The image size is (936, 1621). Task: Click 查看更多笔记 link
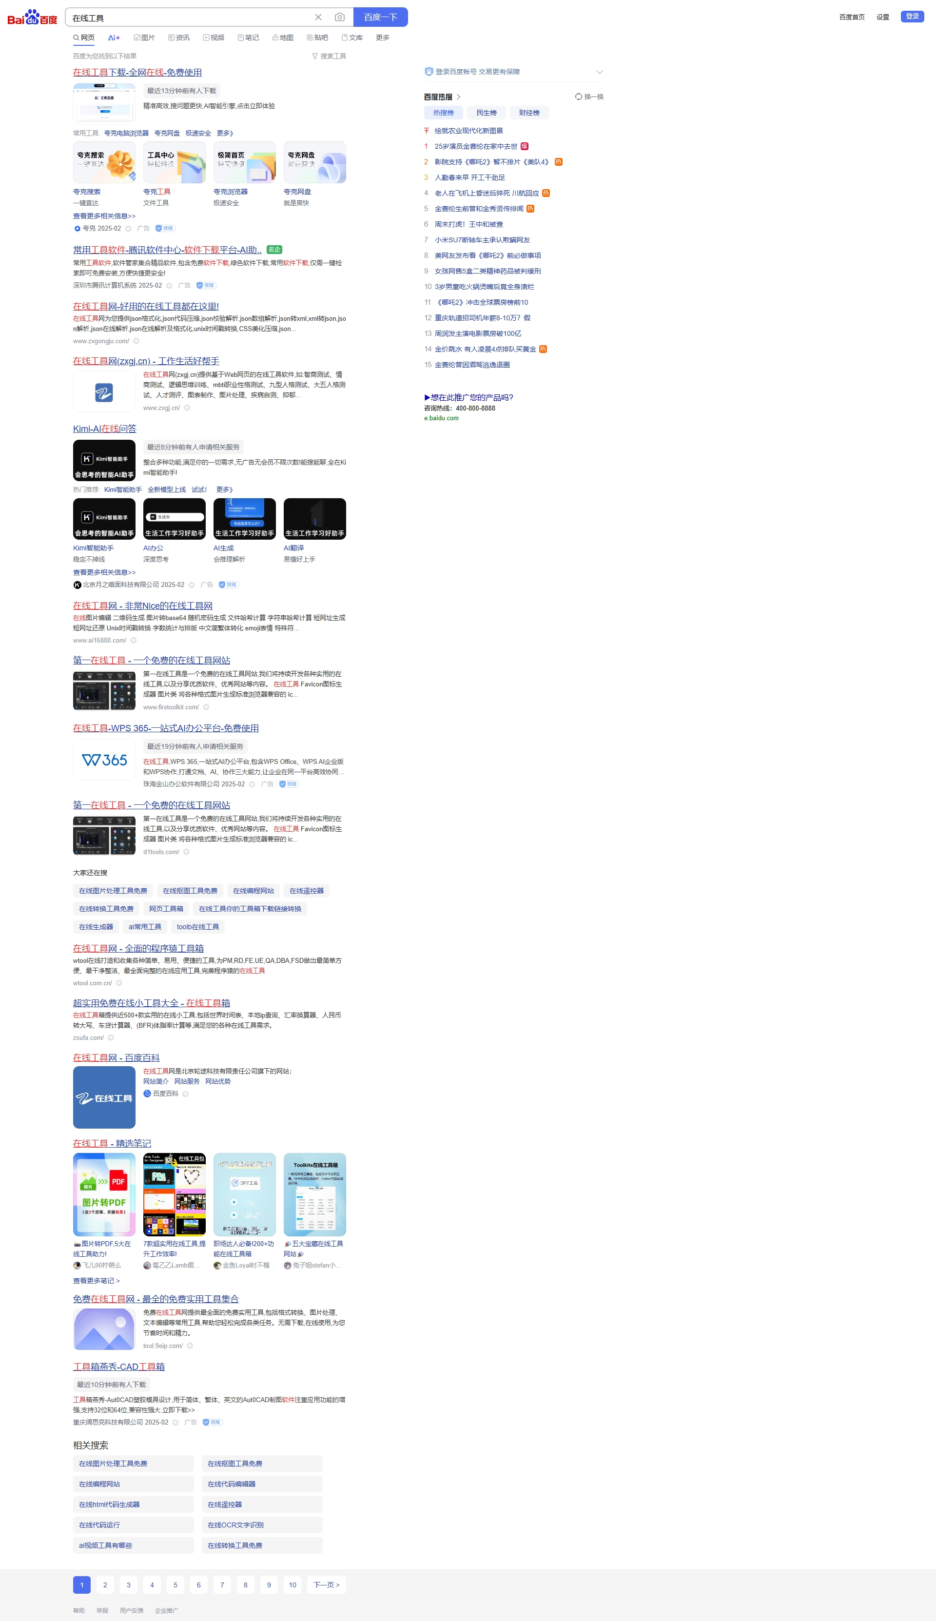coord(97,1281)
